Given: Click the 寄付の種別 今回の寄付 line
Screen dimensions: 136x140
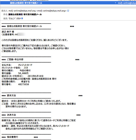Looking at the screenshot, I should pyautogui.click(x=16, y=71).
